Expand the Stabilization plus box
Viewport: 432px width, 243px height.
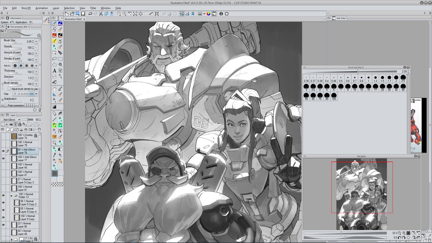point(3,100)
